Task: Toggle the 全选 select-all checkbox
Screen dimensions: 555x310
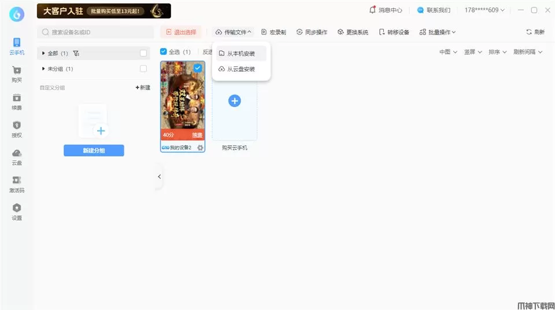Action: pyautogui.click(x=163, y=51)
